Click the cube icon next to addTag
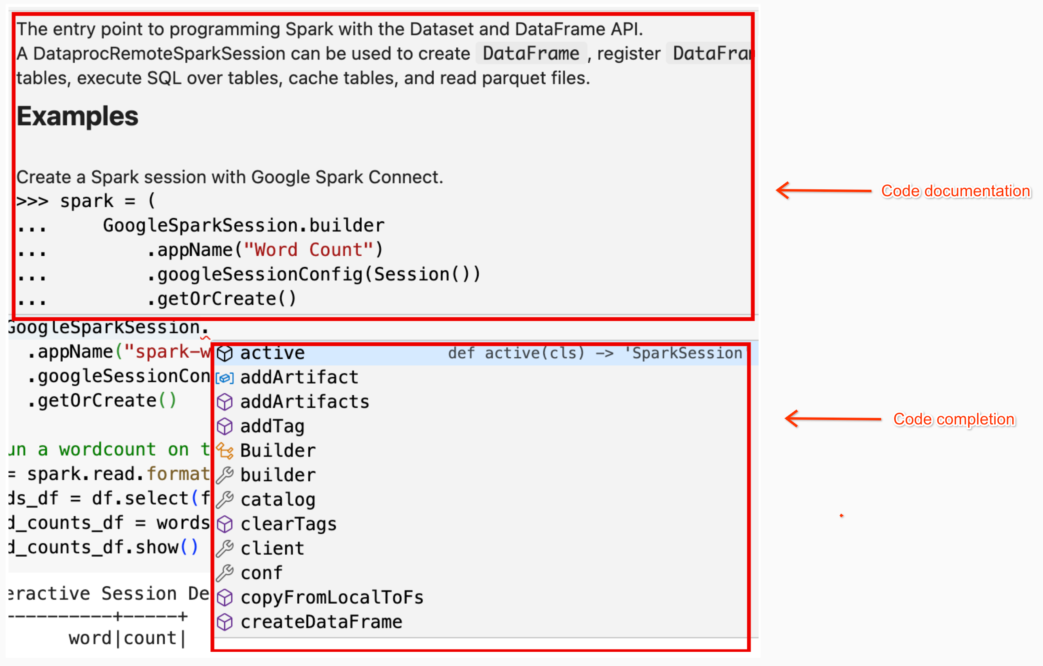The height and width of the screenshot is (666, 1043). pos(225,426)
